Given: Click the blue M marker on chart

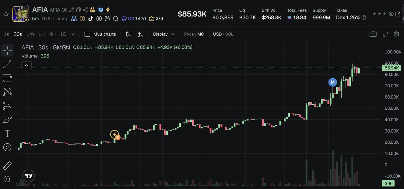Looking at the screenshot, I should (x=333, y=82).
